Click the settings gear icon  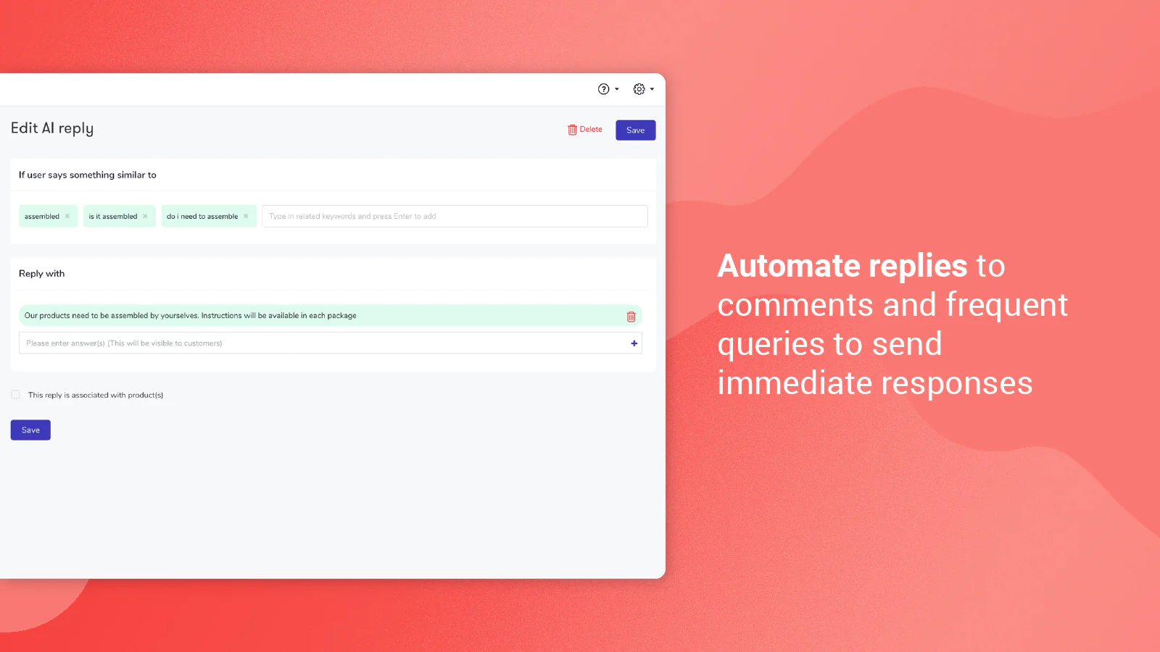(639, 89)
